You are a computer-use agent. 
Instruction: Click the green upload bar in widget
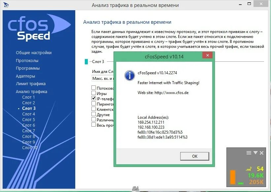241,183
